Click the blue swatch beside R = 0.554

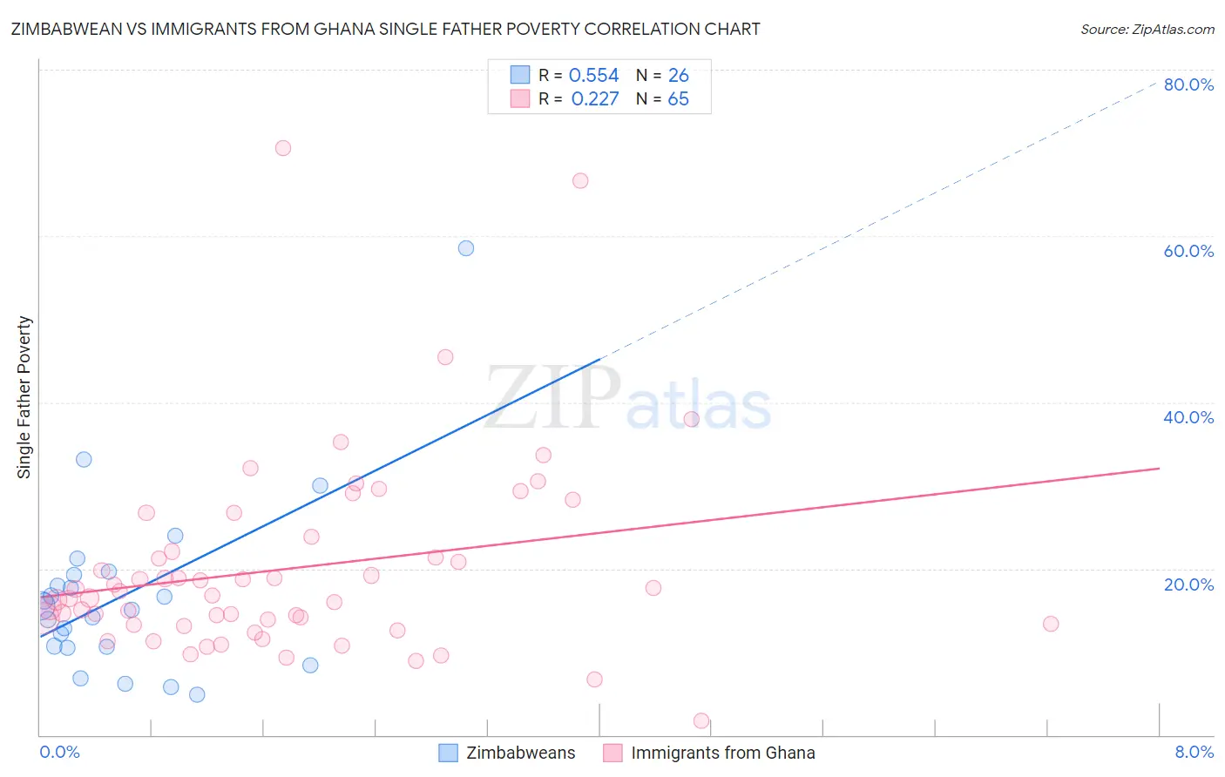[520, 75]
